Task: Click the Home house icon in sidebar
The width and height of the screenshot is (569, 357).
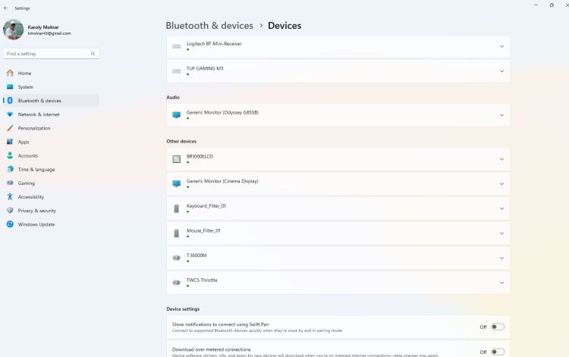Action: point(10,73)
